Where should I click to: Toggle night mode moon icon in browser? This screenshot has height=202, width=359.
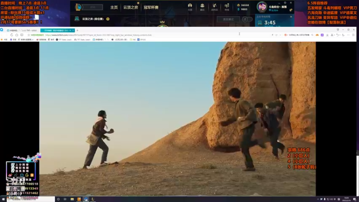pyautogui.click(x=343, y=35)
